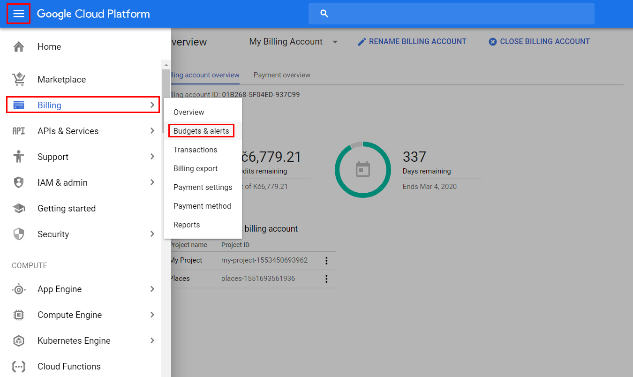Select Budgets & alerts from Billing submenu
633x377 pixels.
pyautogui.click(x=201, y=131)
